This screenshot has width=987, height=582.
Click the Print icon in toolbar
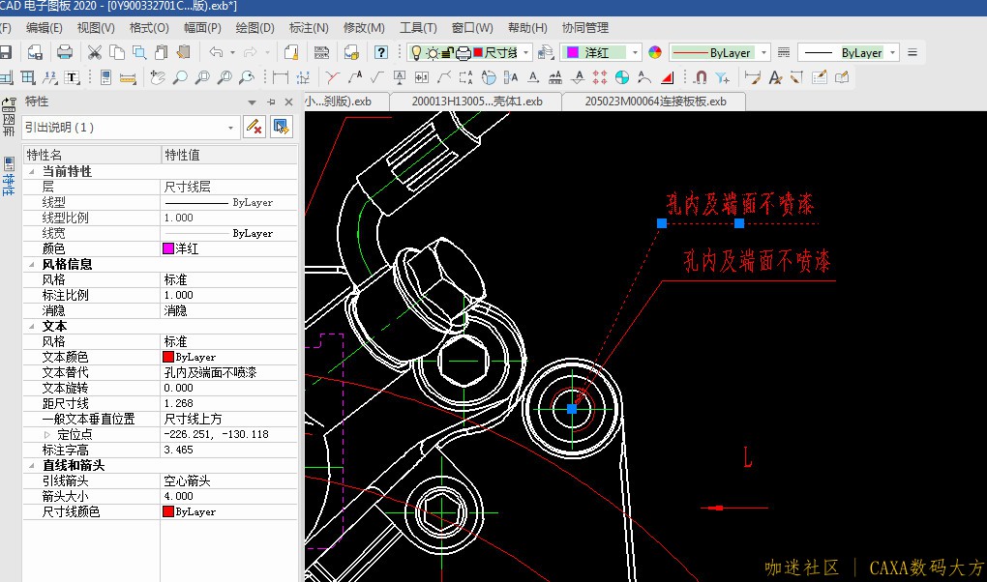pos(65,52)
